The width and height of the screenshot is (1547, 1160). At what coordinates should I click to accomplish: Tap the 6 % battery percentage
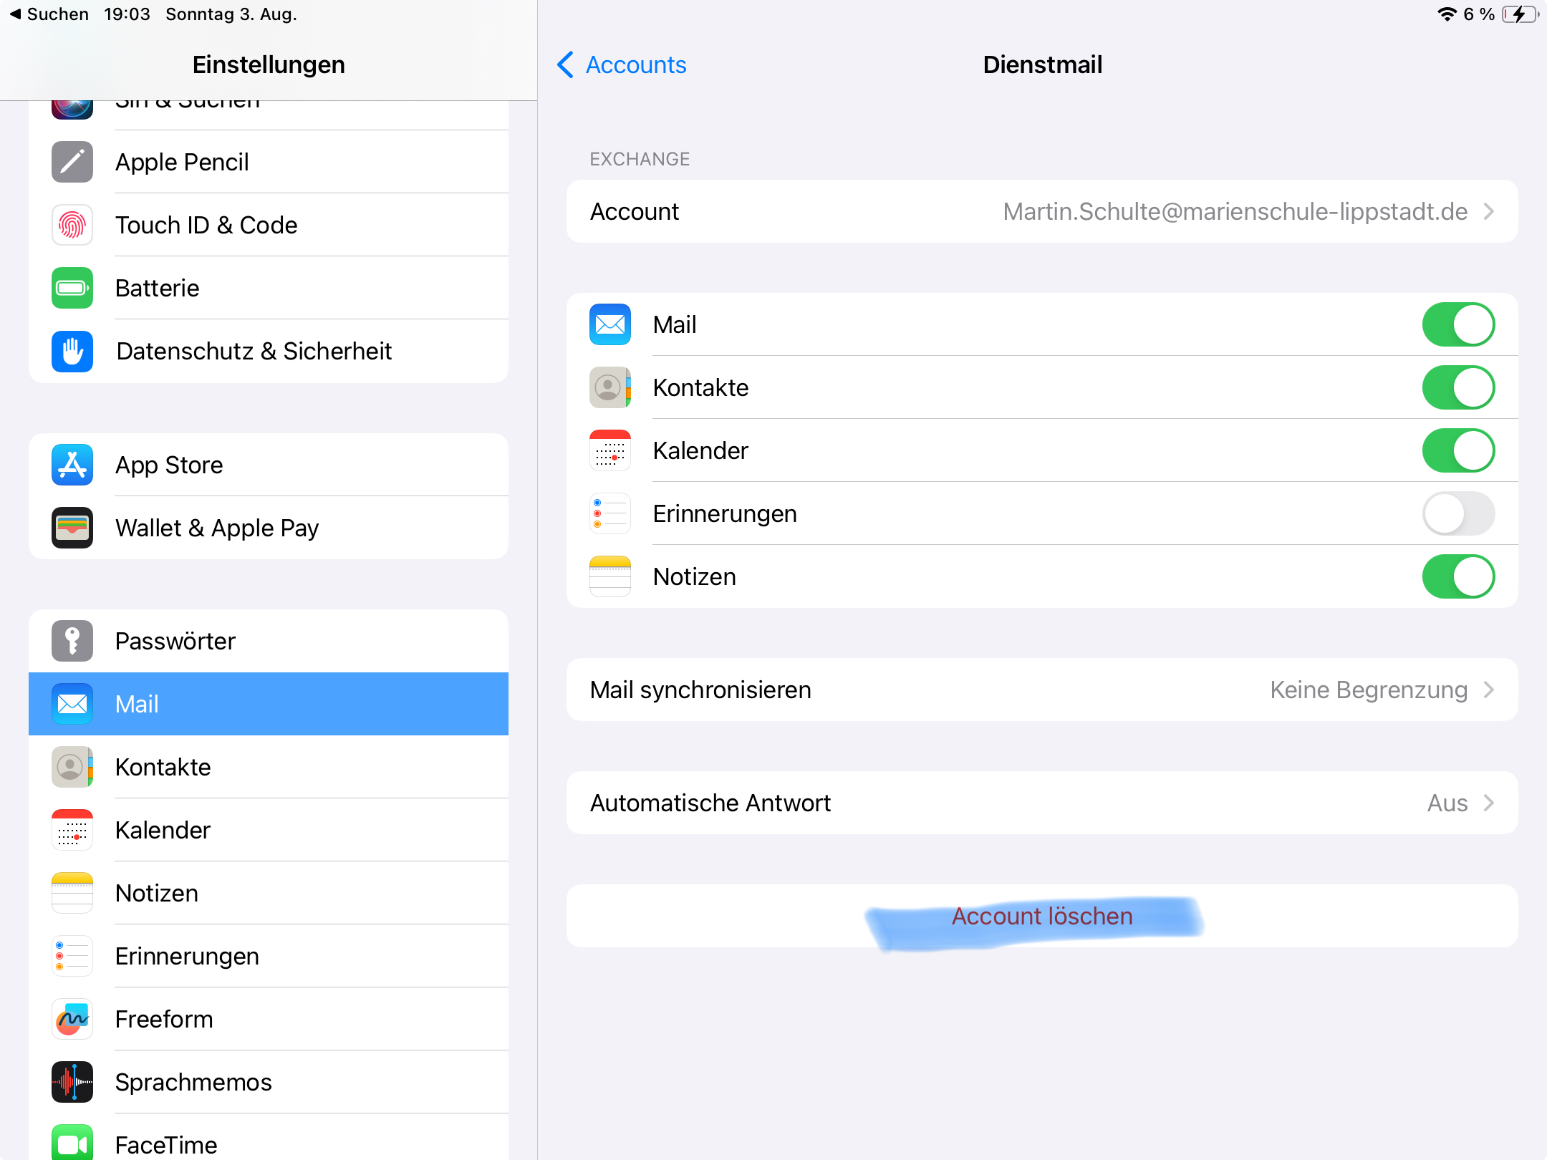1479,14
